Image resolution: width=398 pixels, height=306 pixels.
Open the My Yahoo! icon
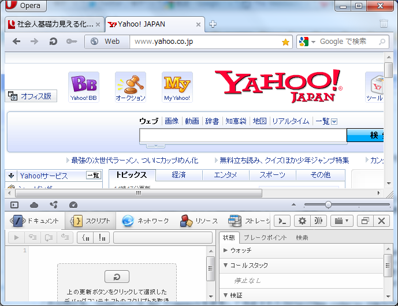177,87
